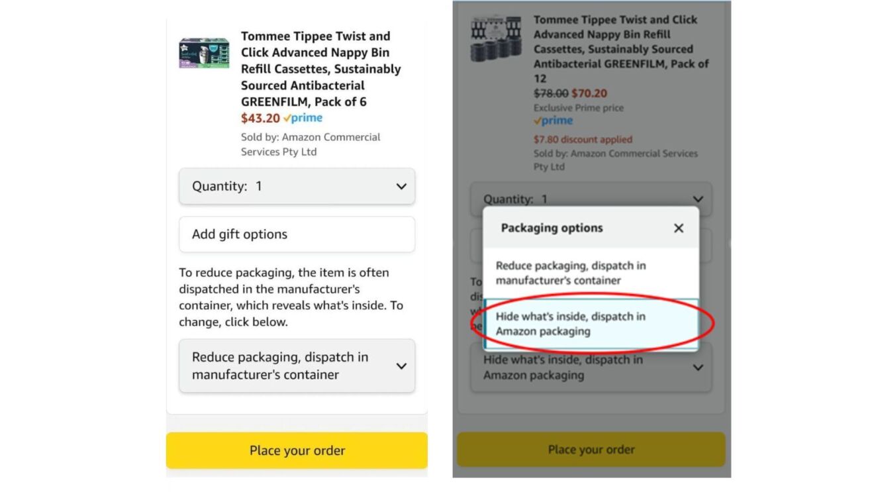The image size is (874, 492).
Task: Click the prime badge under Exclusive Prime price
Action: click(553, 121)
